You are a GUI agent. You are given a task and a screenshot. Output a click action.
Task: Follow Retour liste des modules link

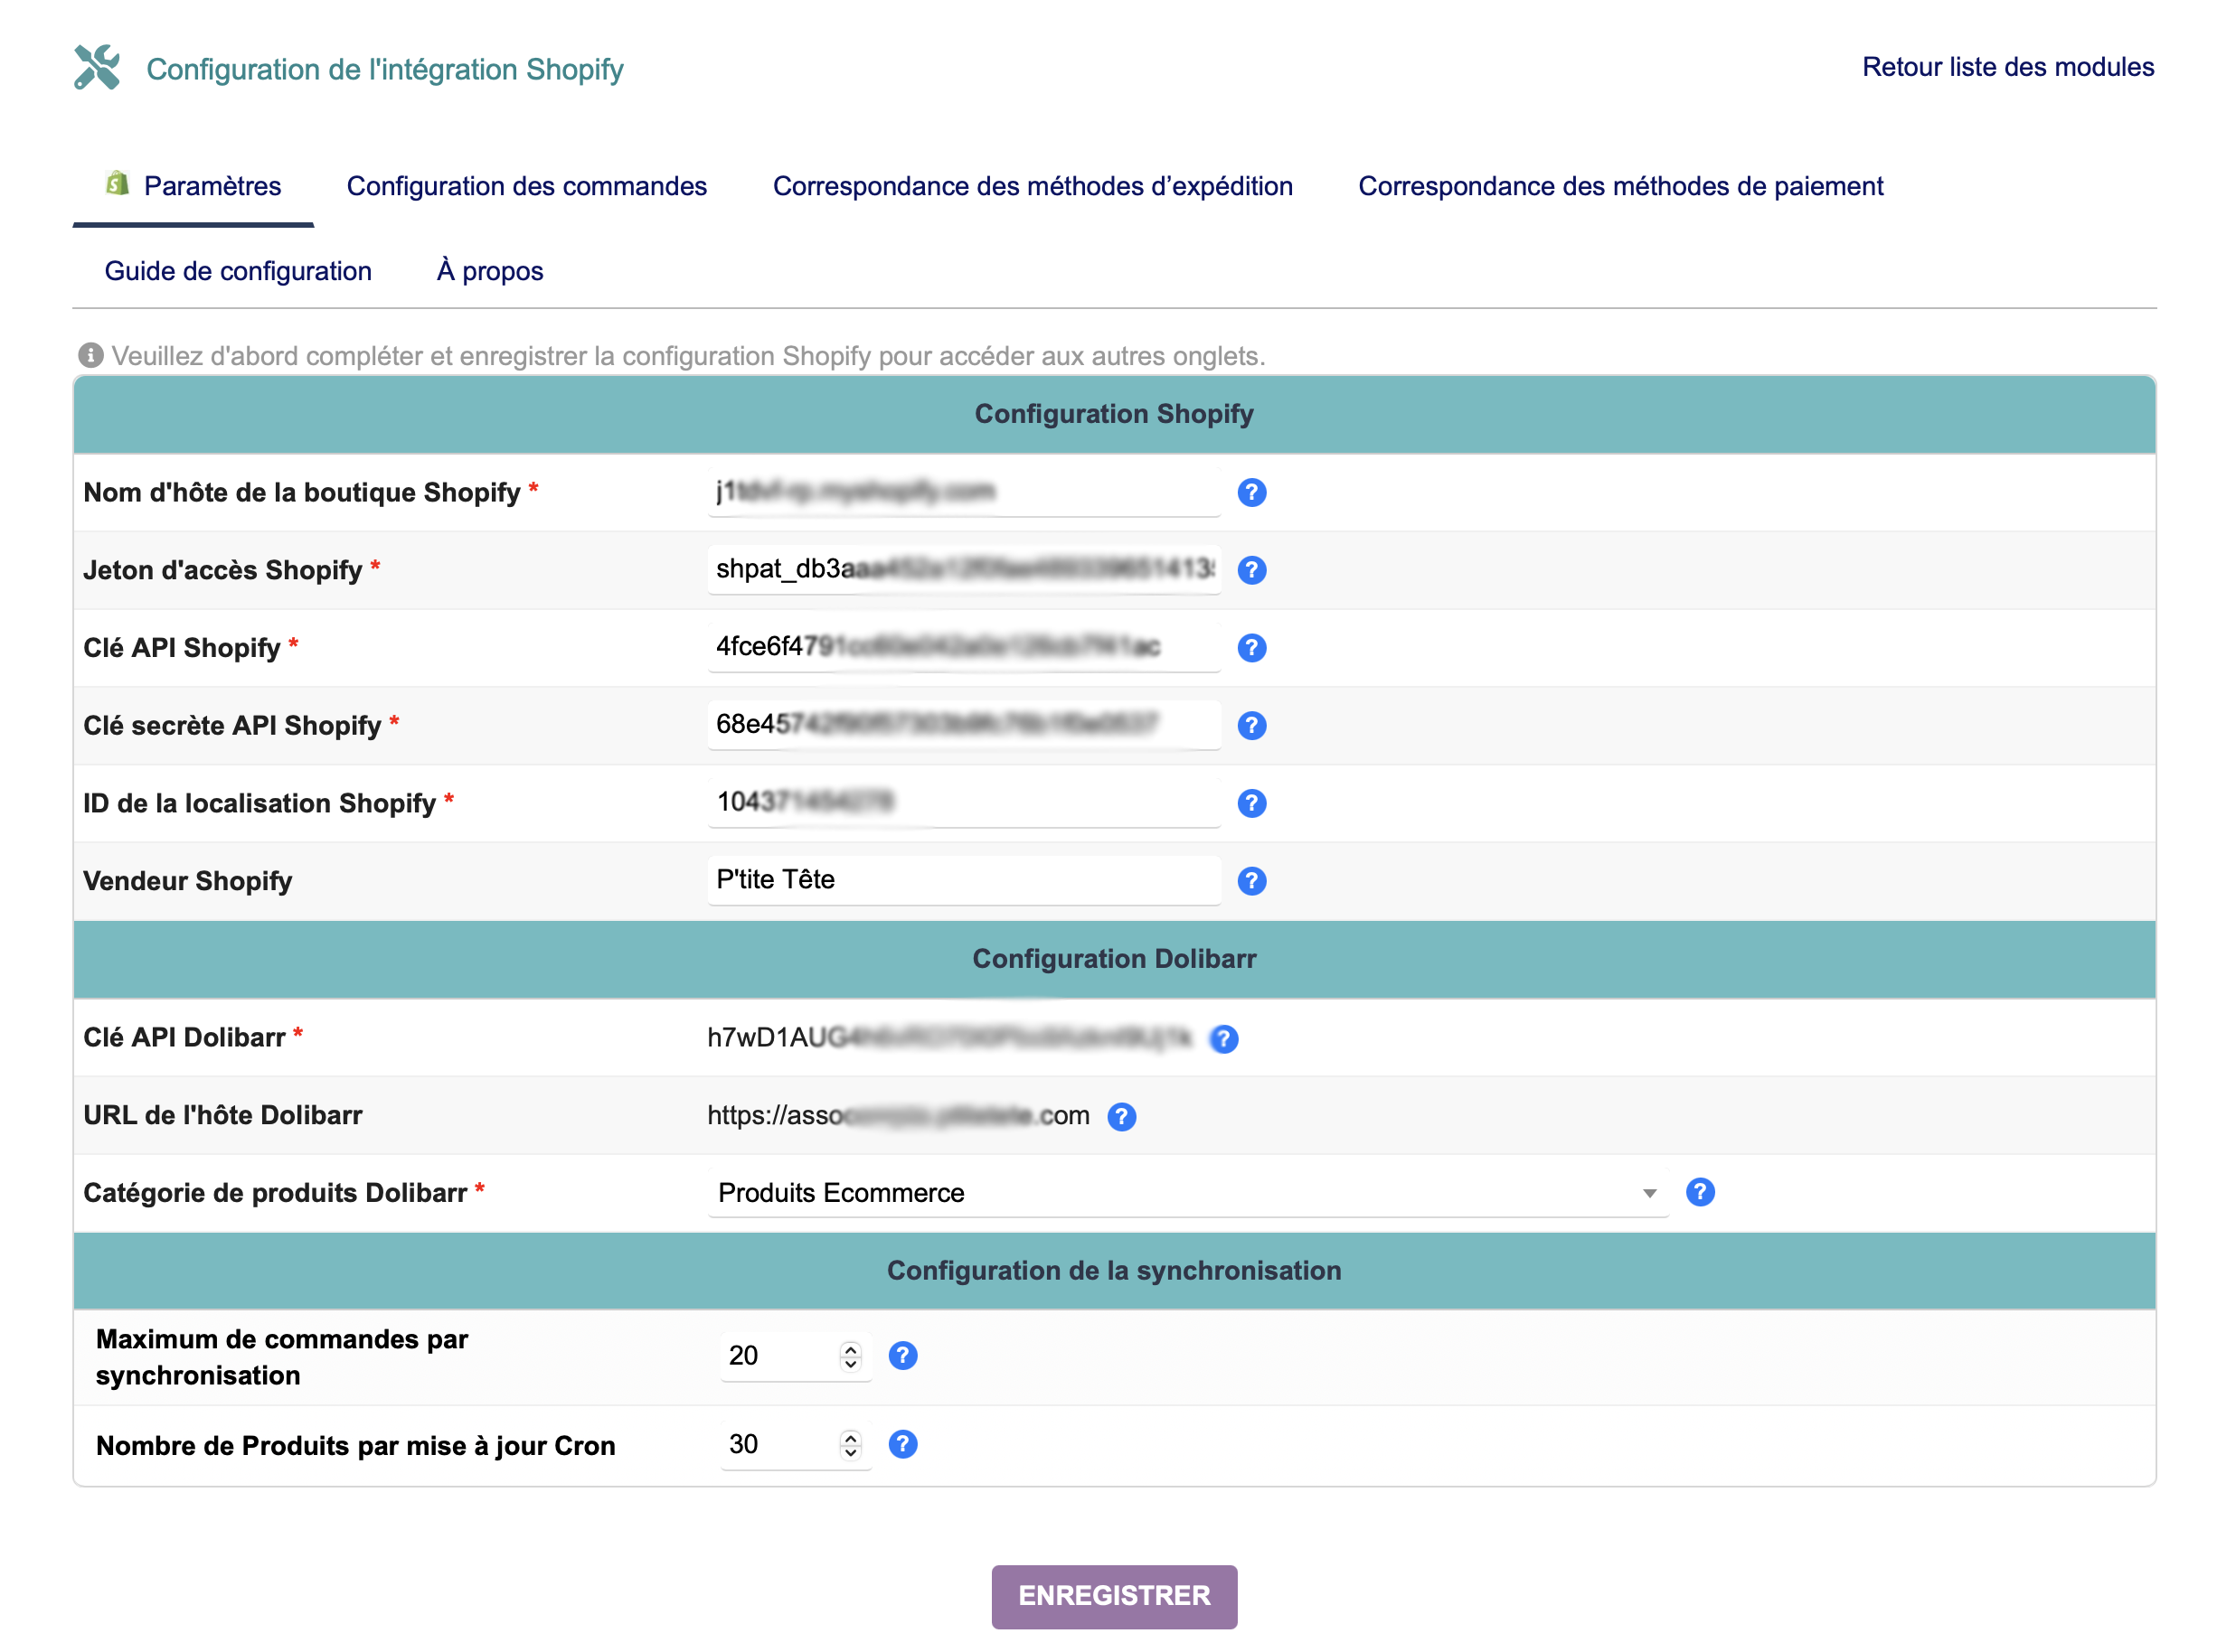click(x=2007, y=67)
